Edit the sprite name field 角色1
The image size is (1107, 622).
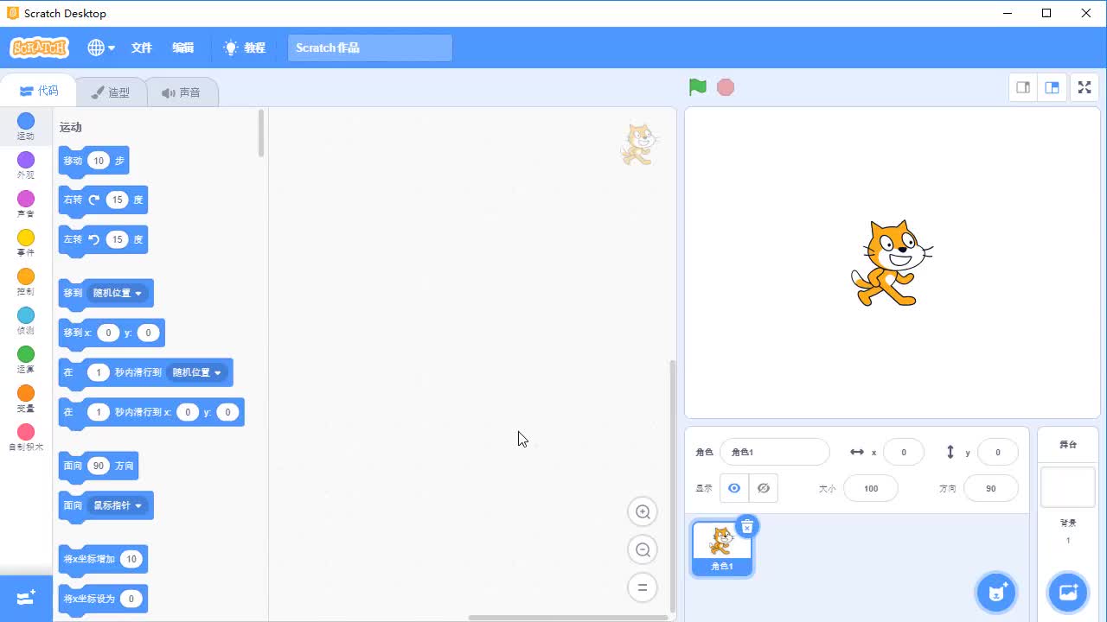(x=774, y=452)
